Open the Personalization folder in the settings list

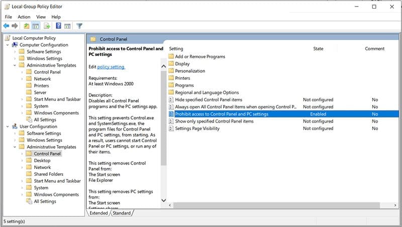190,71
